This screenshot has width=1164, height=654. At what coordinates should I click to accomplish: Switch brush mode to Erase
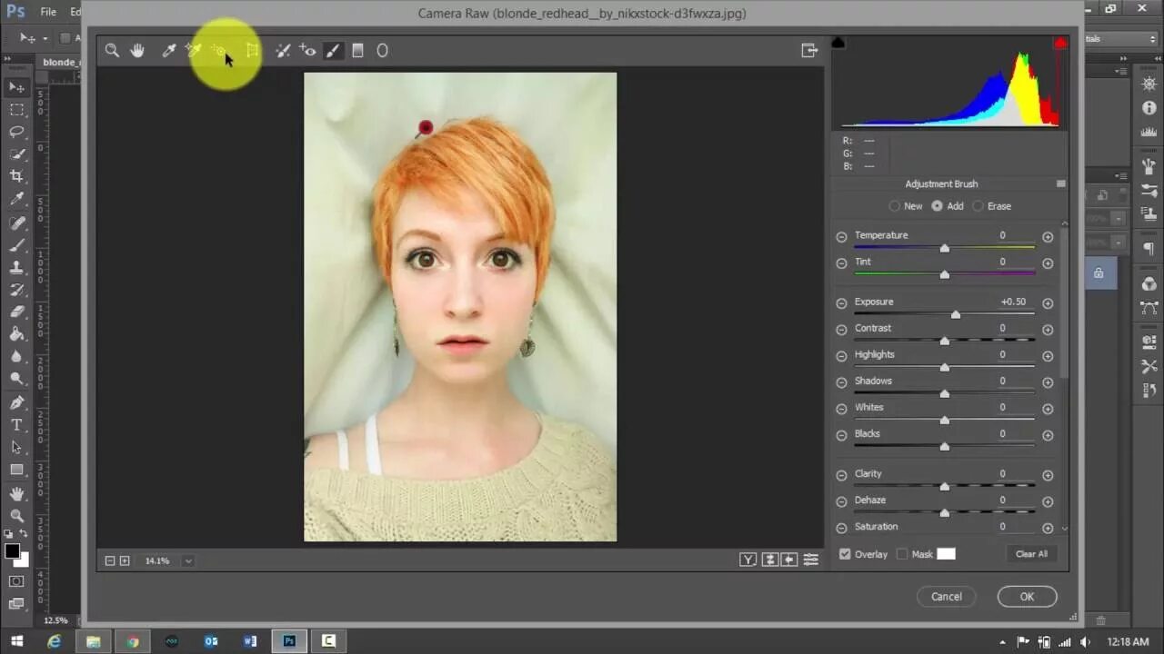click(991, 206)
